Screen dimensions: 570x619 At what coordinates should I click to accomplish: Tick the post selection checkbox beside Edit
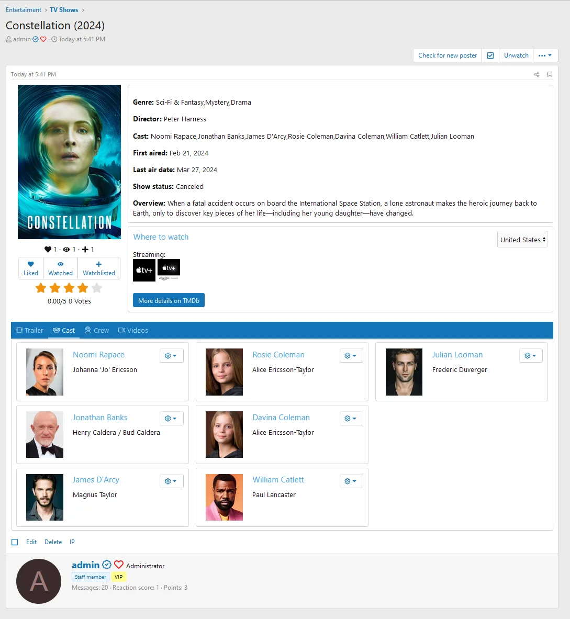15,542
